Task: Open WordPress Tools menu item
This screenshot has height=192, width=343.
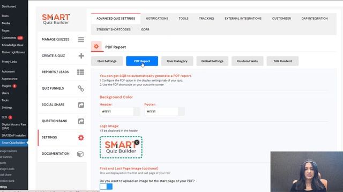Action: [x=5, y=100]
